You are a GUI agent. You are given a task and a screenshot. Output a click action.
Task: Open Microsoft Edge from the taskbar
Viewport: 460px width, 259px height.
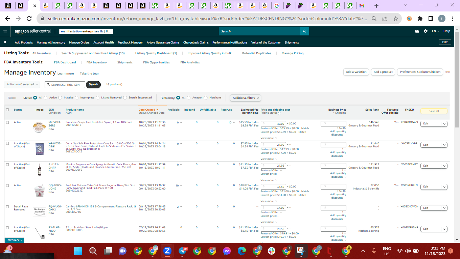(242, 251)
